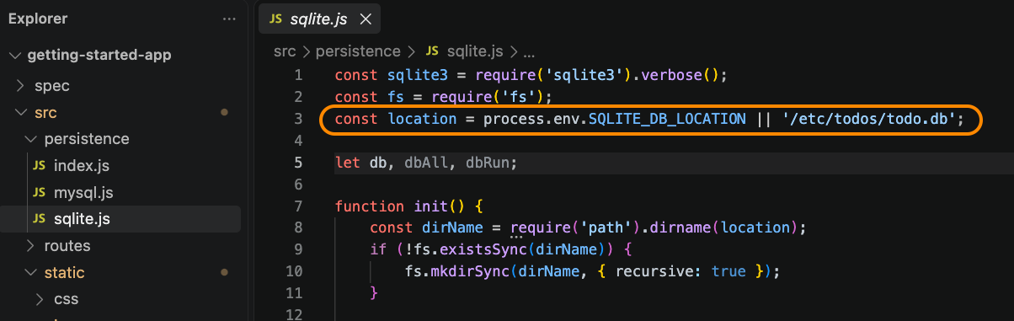Click line number 7 in the gutter

tap(298, 206)
